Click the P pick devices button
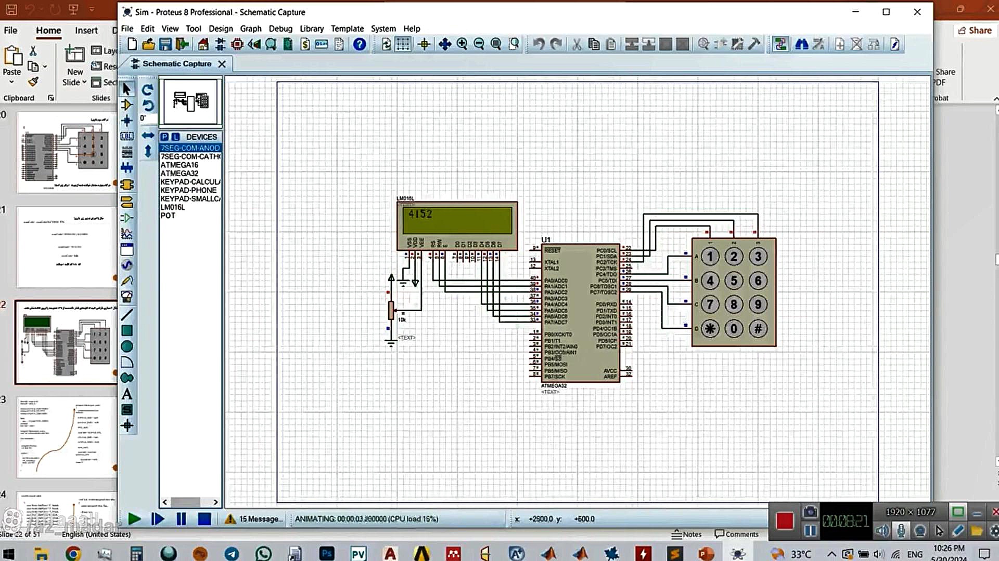Screen dimensions: 999x561 click(x=164, y=137)
